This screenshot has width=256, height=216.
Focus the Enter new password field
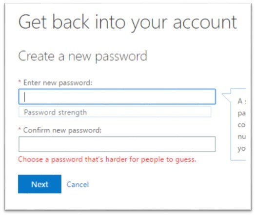coord(117,97)
